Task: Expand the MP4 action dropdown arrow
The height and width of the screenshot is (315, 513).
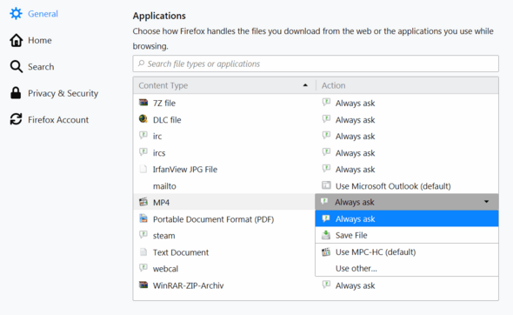Action: 487,202
